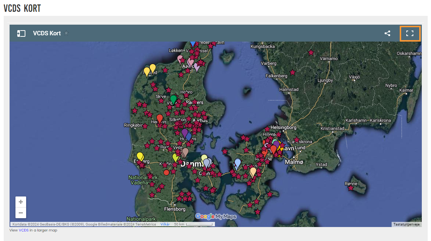Click the star marker on Bornholm
This screenshot has width=431, height=241.
click(351, 188)
